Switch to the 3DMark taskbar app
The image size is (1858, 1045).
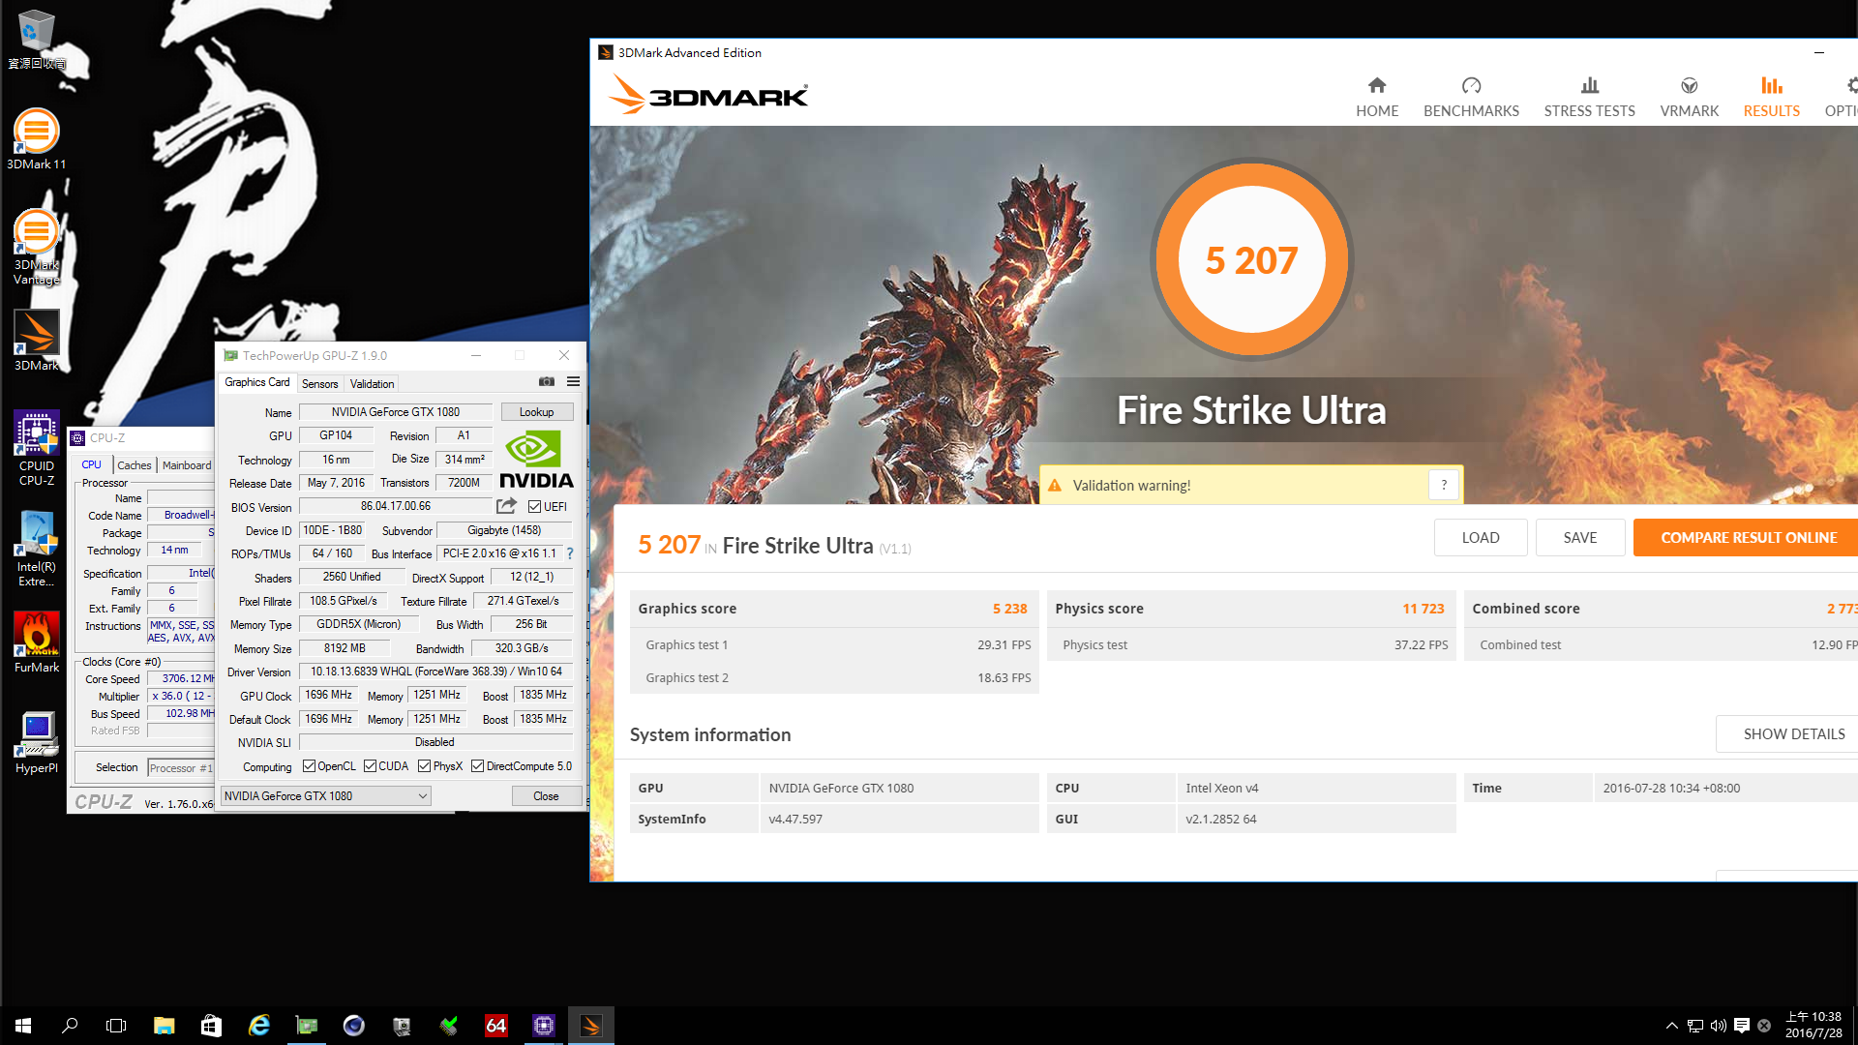[590, 1026]
